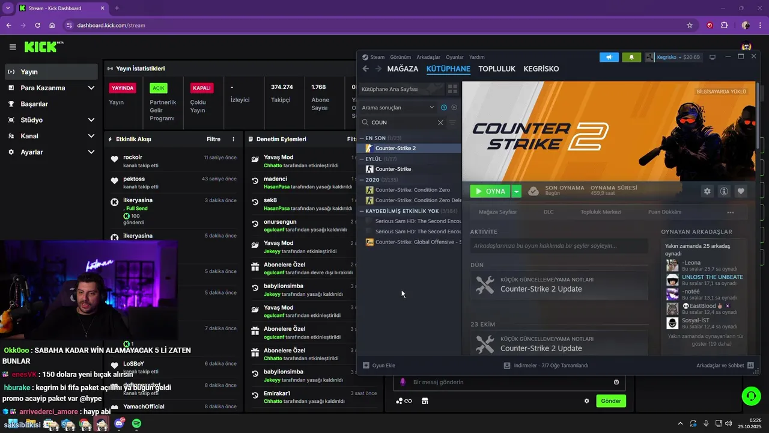This screenshot has height=433, width=769.
Task: Switch to TOPLULUK tab in Steam
Action: (x=497, y=69)
